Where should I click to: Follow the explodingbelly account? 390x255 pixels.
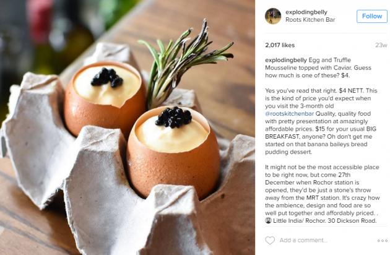click(x=372, y=16)
